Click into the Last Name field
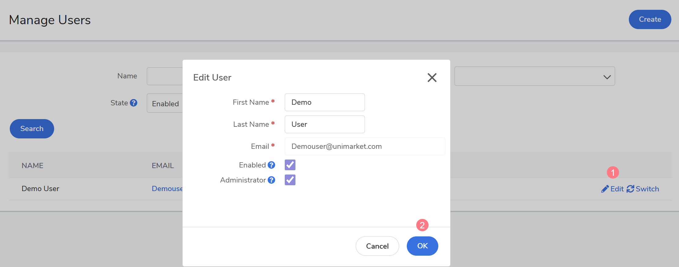Screen dimensions: 679x267 325,124
